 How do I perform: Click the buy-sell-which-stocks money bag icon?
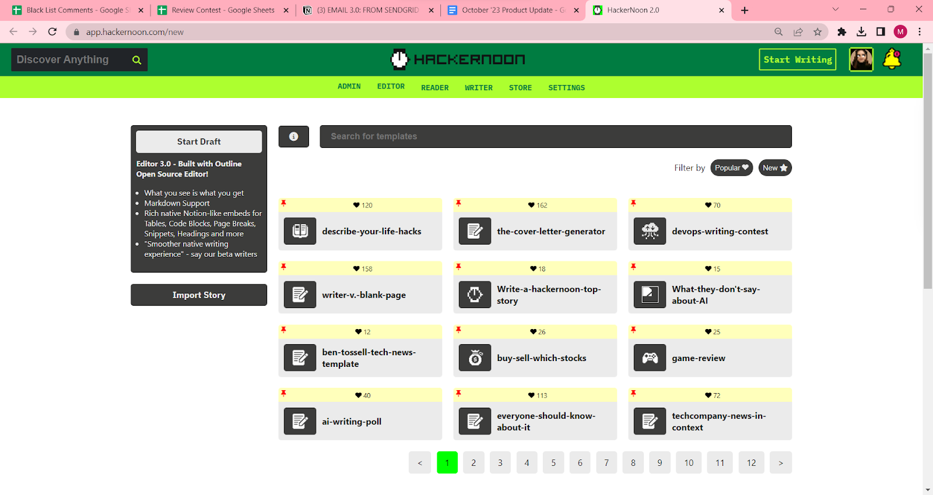tap(475, 358)
